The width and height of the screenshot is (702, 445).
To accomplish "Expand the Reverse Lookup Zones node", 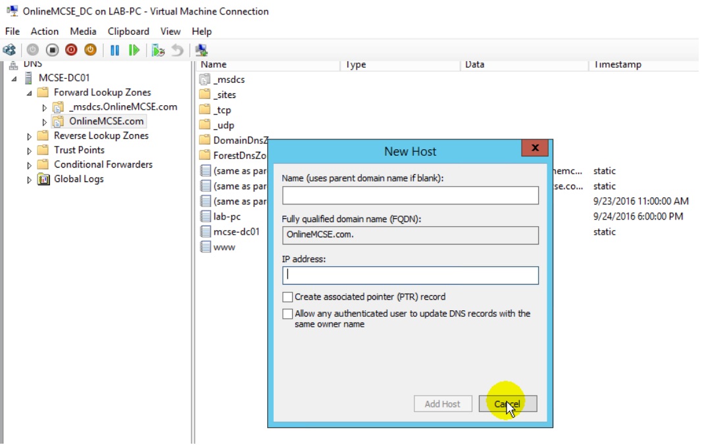I will 30,136.
